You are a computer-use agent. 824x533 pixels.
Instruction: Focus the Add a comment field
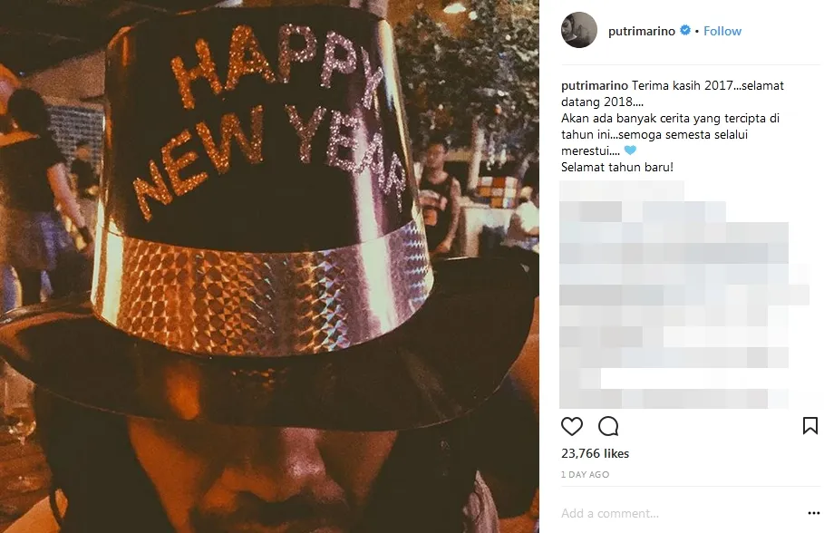[680, 514]
